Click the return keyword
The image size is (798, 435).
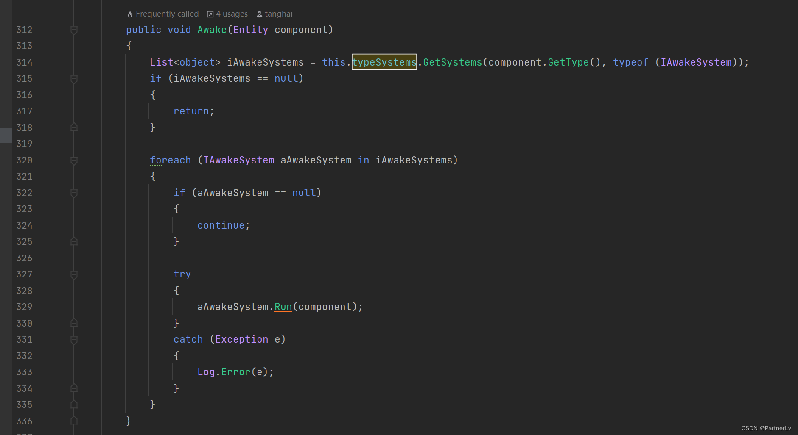pyautogui.click(x=191, y=111)
